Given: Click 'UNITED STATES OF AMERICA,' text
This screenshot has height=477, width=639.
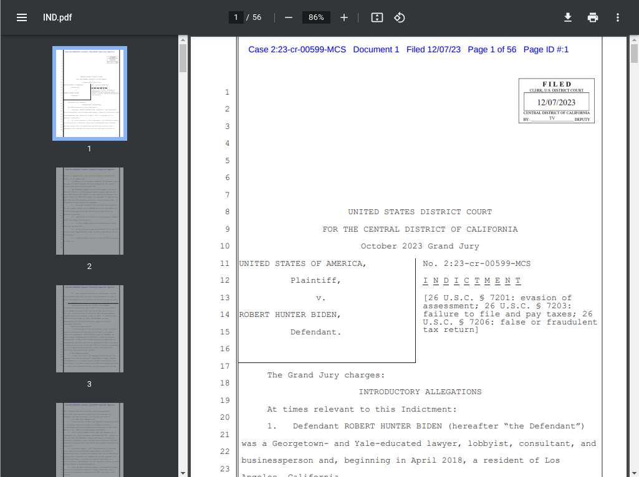Looking at the screenshot, I should click(302, 263).
